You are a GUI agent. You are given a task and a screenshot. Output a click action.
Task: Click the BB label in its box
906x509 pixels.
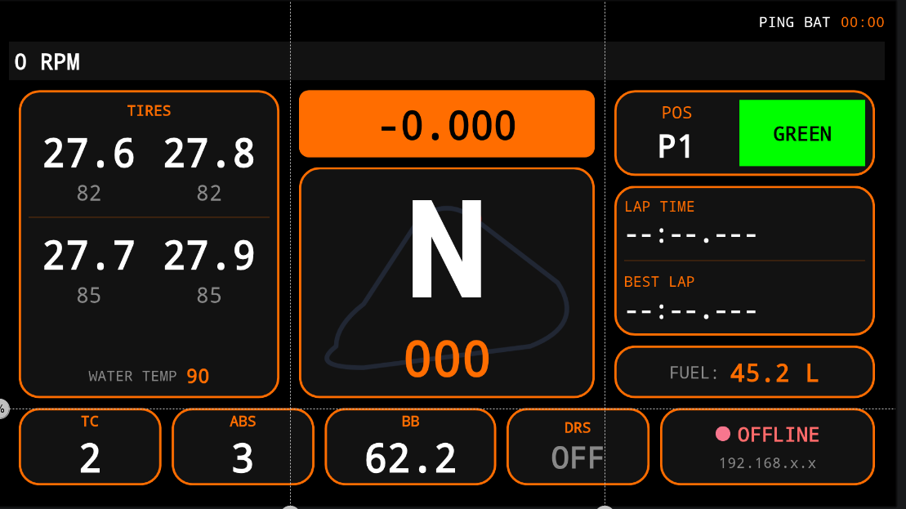[410, 422]
